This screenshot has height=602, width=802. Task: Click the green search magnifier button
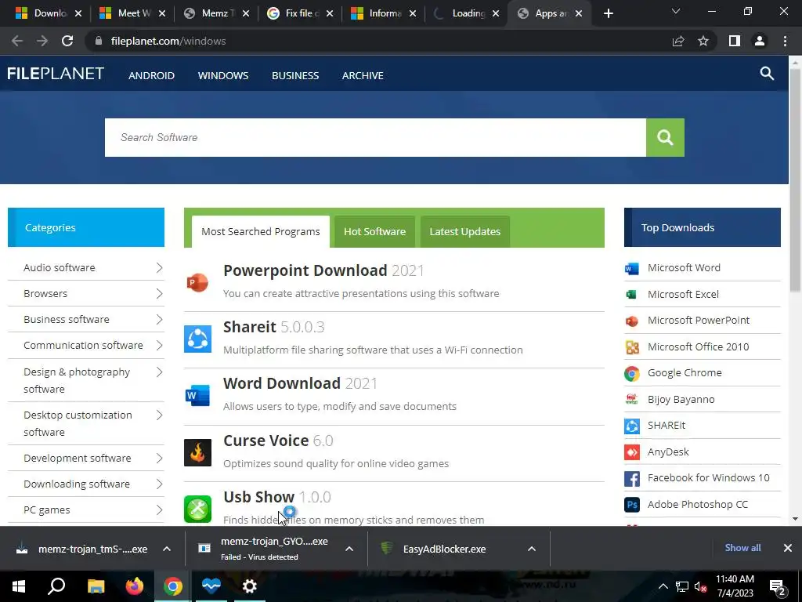click(x=665, y=137)
